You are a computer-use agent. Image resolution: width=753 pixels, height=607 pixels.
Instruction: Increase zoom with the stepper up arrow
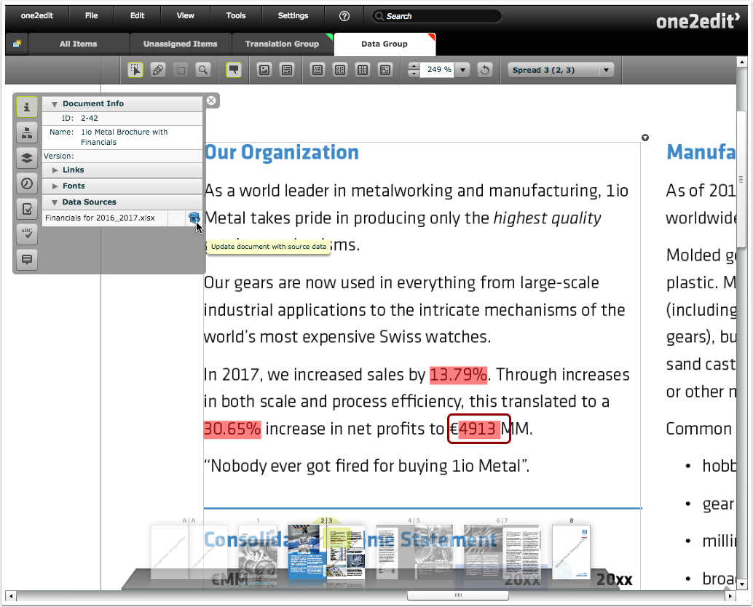[414, 66]
